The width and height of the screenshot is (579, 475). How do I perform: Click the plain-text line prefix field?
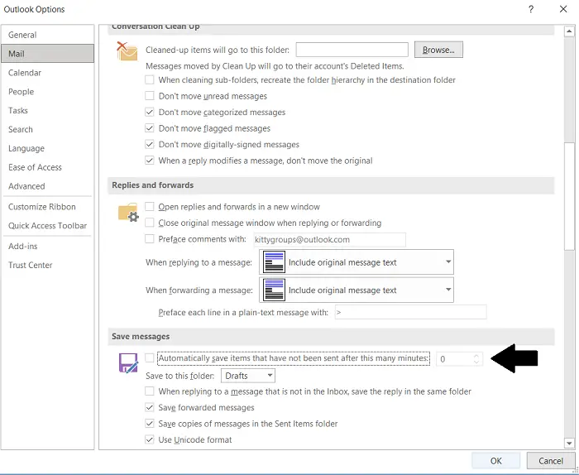click(410, 312)
